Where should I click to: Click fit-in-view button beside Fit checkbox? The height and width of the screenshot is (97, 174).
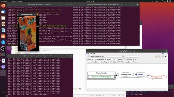(x=139, y=59)
